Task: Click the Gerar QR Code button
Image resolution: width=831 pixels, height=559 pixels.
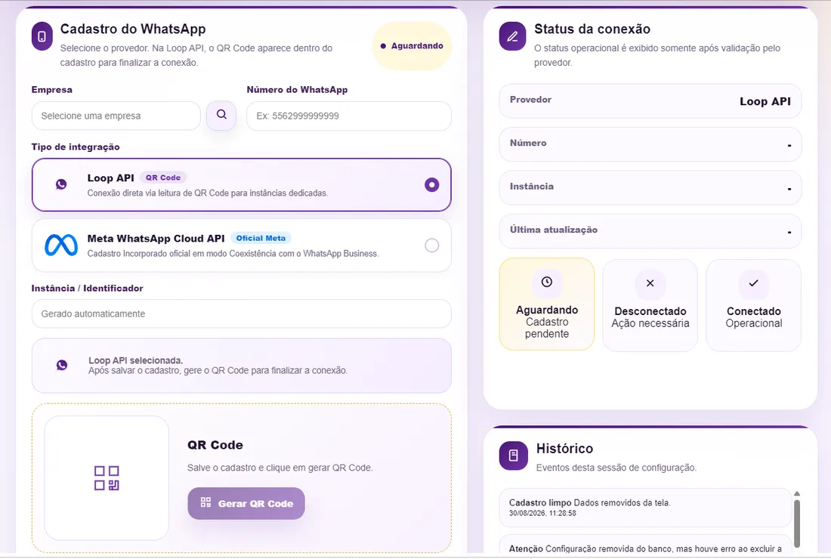Action: pyautogui.click(x=246, y=503)
